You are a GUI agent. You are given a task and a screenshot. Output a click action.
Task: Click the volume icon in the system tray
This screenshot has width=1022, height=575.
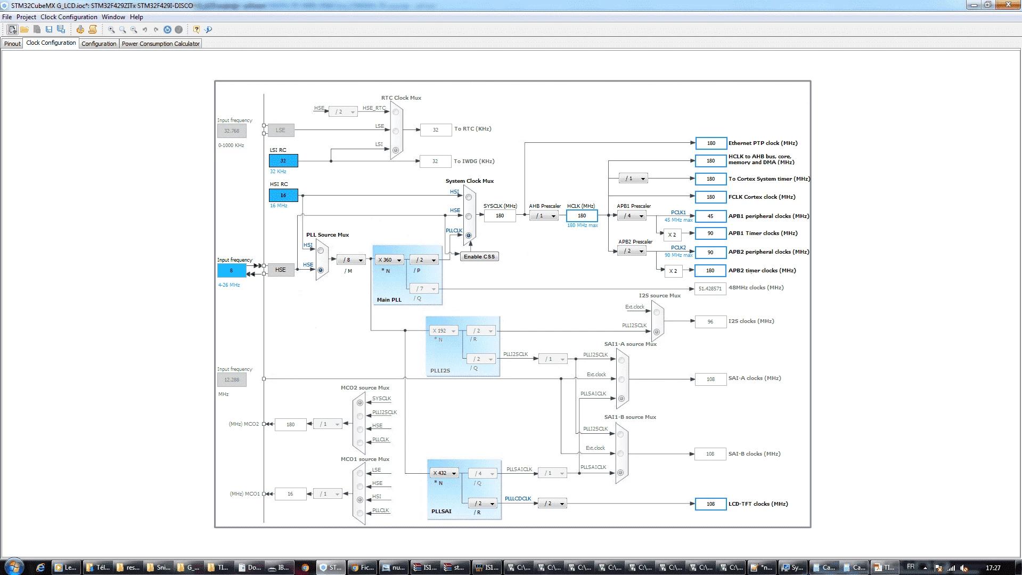964,568
